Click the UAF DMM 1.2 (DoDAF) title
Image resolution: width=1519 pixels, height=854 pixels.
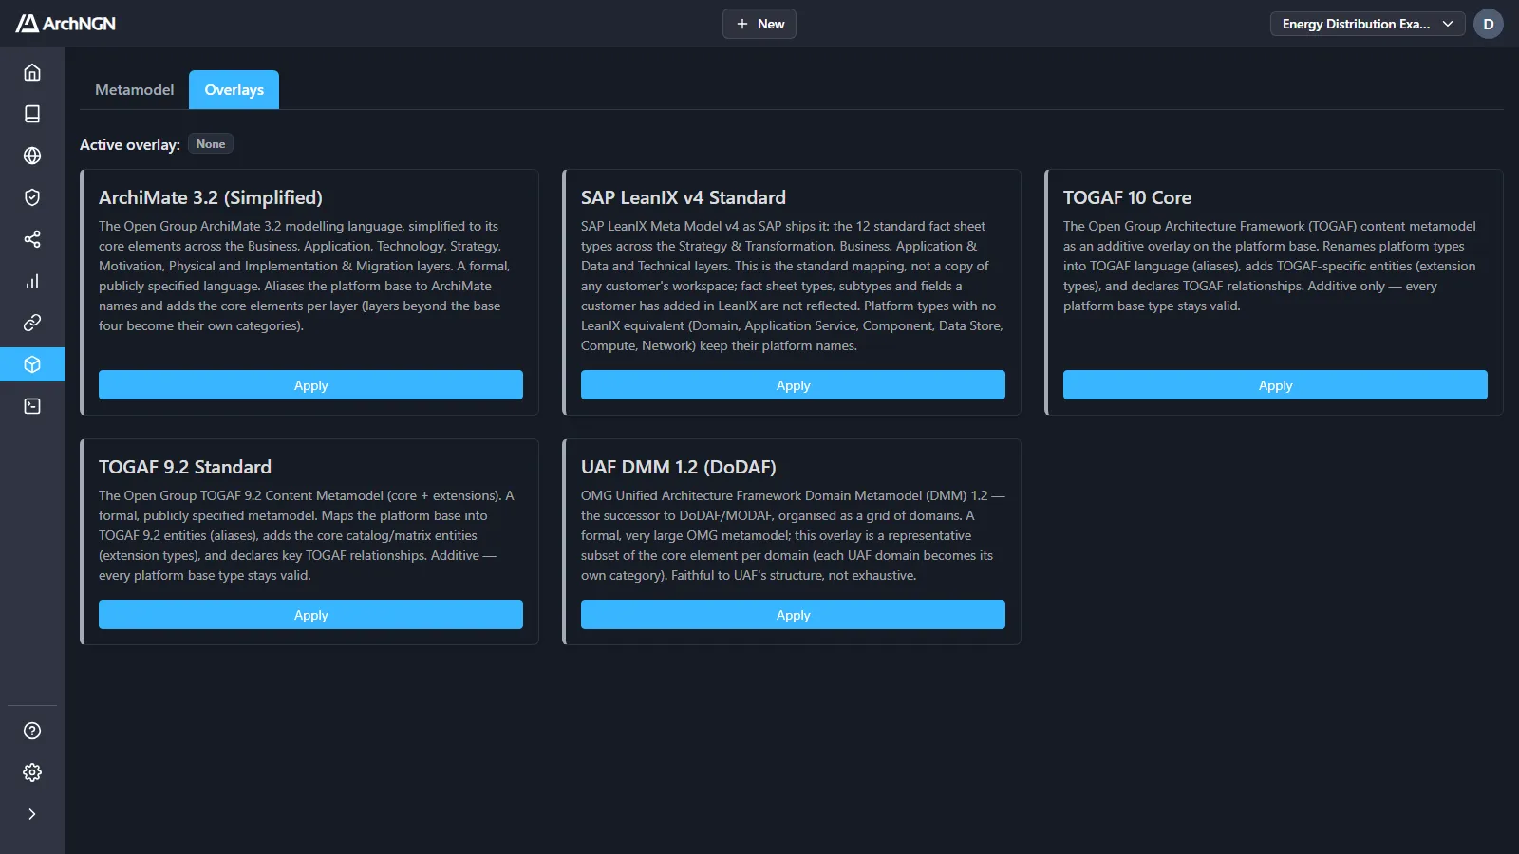tap(679, 467)
